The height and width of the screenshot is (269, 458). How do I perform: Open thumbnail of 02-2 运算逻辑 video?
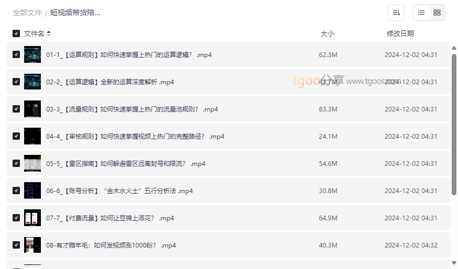coord(32,82)
